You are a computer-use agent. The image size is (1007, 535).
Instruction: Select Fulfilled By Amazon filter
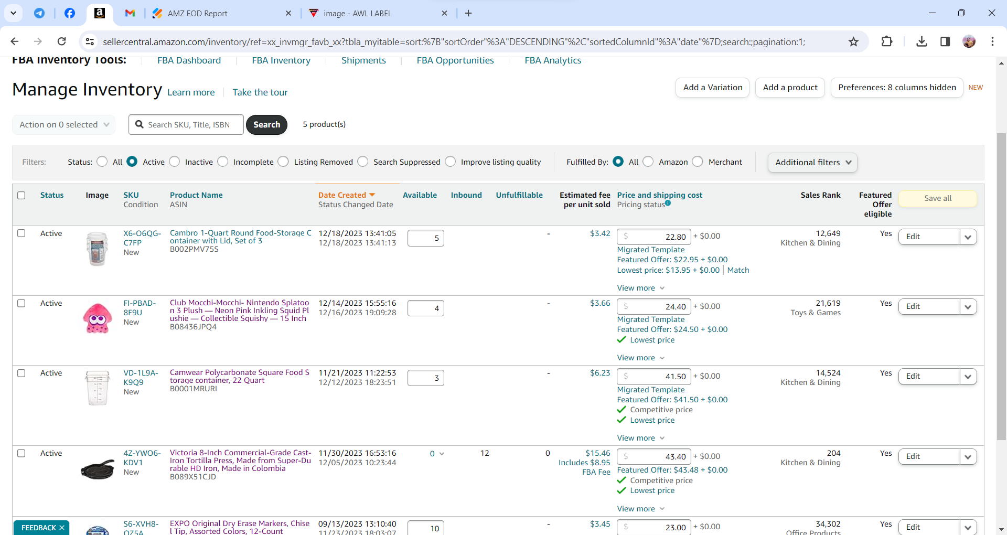coord(648,162)
